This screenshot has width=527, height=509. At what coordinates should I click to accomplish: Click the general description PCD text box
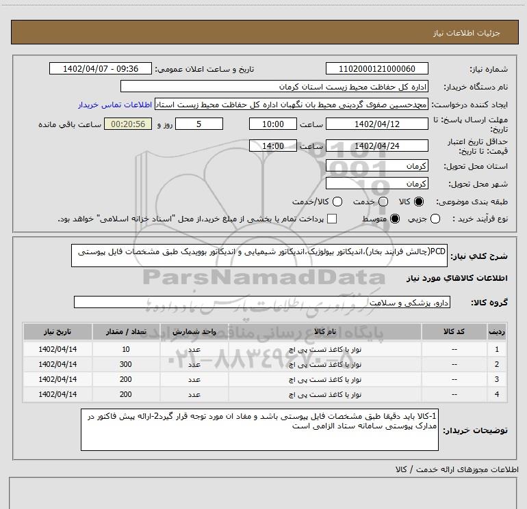[x=259, y=256]
